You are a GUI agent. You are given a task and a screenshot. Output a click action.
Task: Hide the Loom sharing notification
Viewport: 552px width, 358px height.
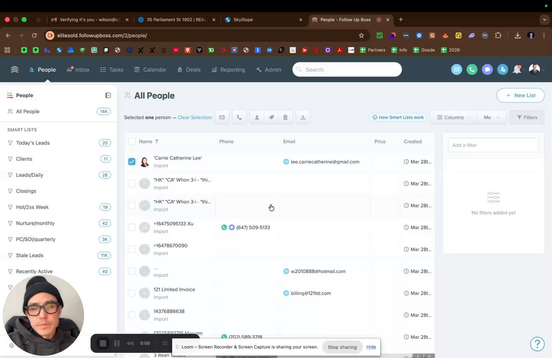(x=371, y=347)
